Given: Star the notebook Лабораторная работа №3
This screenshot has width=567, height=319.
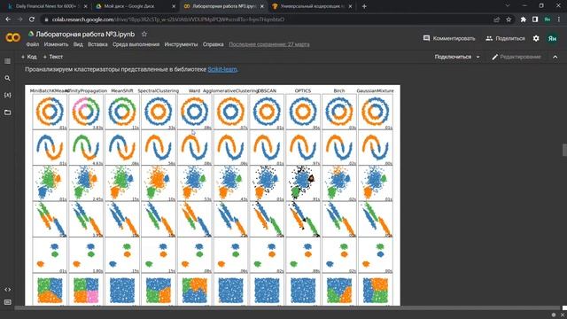Looking at the screenshot, I should coord(144,34).
